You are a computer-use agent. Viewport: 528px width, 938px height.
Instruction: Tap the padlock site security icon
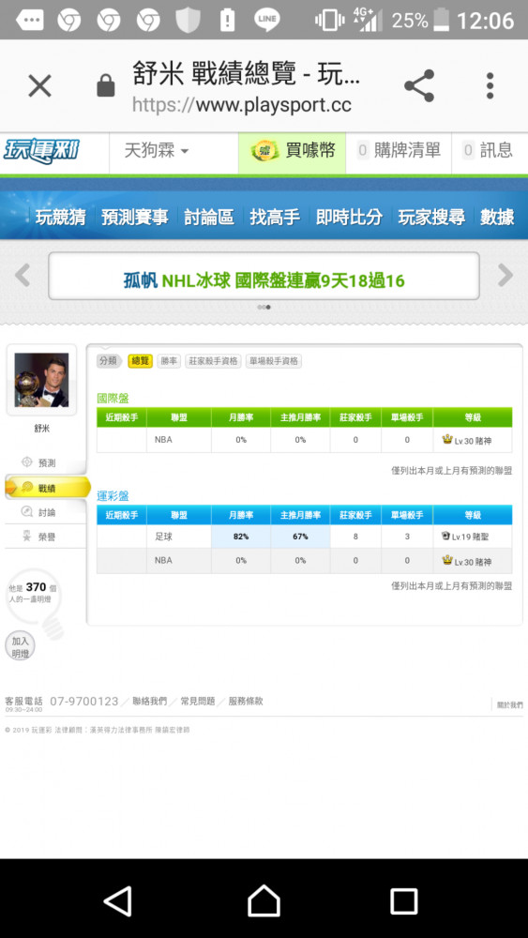point(106,85)
